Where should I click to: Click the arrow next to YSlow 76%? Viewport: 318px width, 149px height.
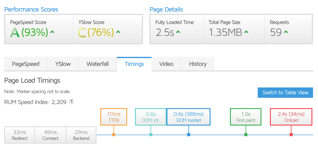118,32
